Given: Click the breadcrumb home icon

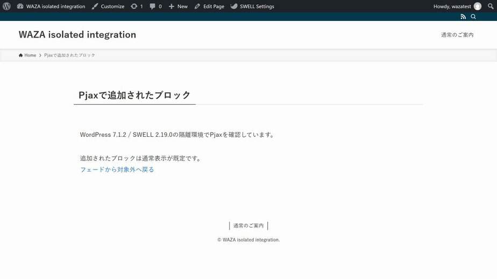Looking at the screenshot, I should [20, 55].
